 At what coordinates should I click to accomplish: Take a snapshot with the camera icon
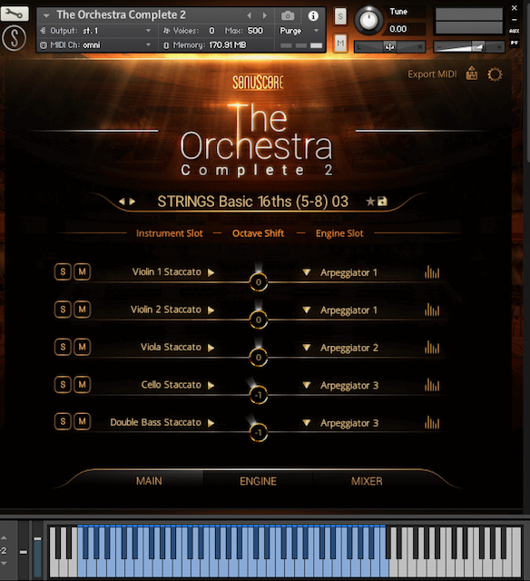click(x=288, y=15)
